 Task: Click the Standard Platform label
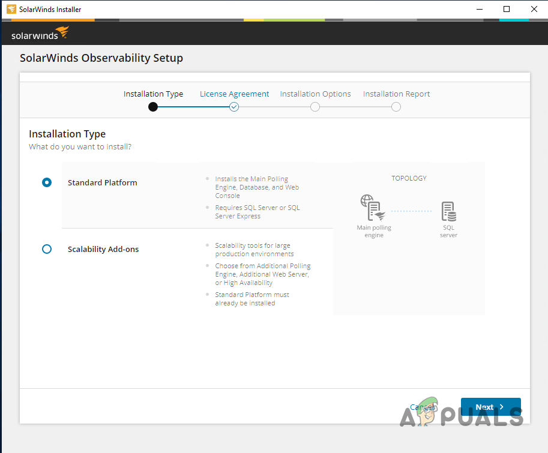(x=103, y=182)
